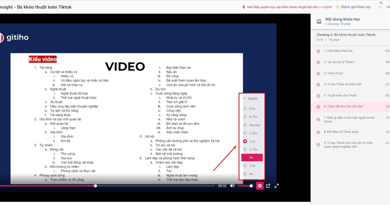Select 0.75× playback speed
390x205 pixels.
252,117
